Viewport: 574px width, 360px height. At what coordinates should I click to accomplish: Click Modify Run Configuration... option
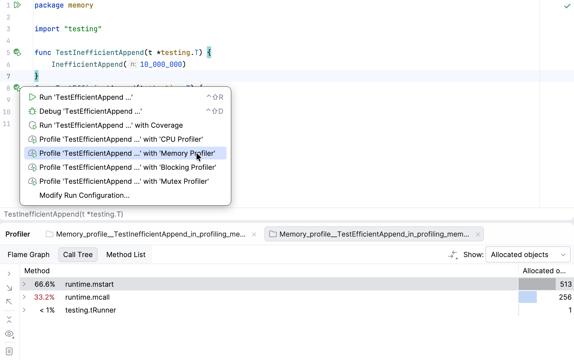(84, 195)
